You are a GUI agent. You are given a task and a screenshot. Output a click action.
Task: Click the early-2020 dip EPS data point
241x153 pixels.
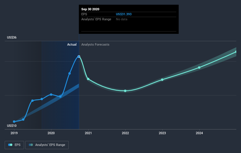[x=60, y=97]
